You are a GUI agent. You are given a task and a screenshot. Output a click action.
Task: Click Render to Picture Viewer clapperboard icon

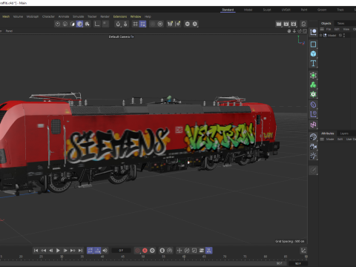pos(286,24)
